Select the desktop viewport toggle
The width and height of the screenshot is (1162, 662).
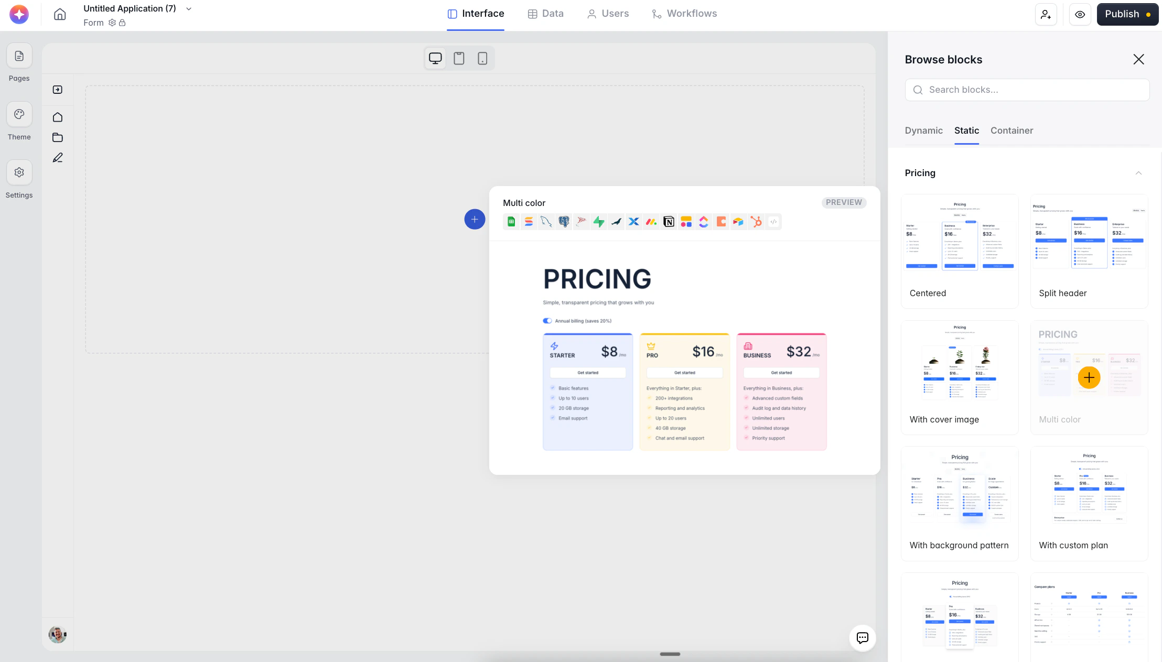tap(435, 58)
